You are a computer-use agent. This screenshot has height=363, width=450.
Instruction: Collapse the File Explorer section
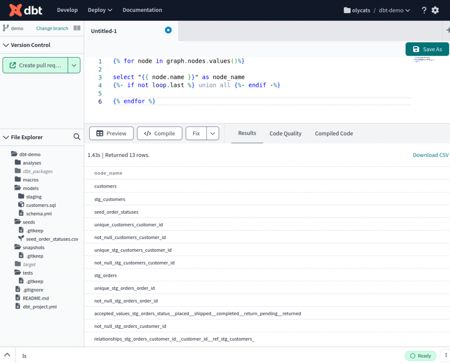6,137
